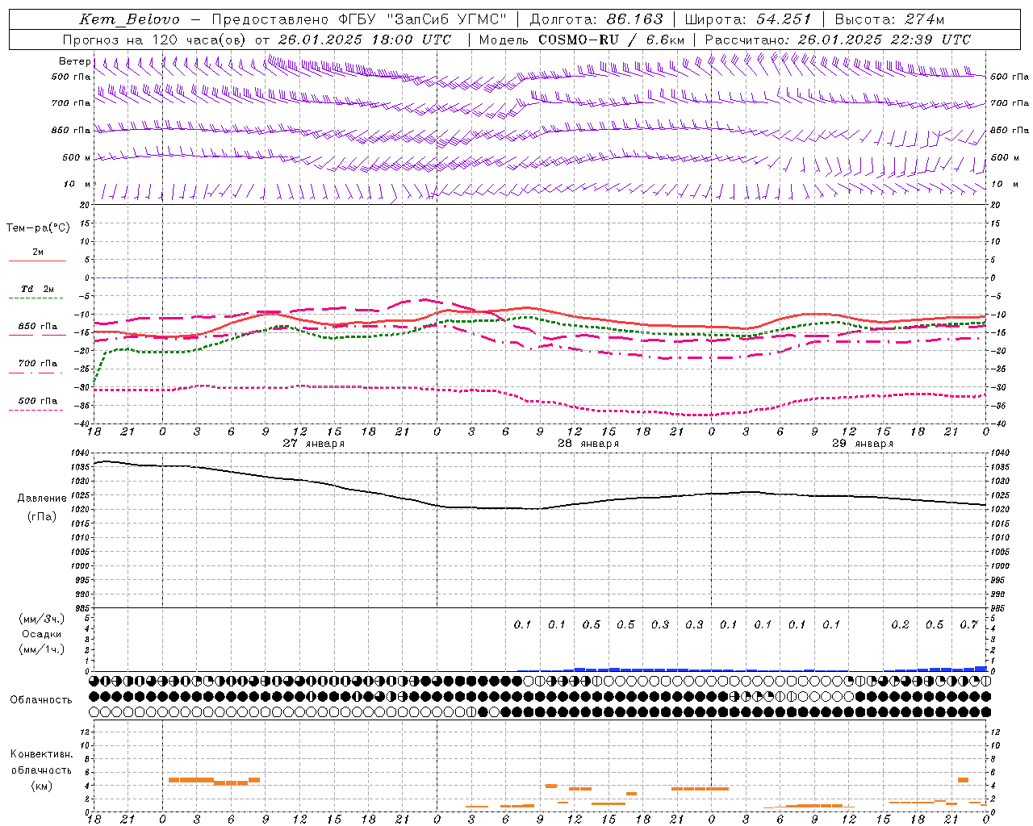Click the Долгота: 86.163 longitude value

pyautogui.click(x=596, y=19)
